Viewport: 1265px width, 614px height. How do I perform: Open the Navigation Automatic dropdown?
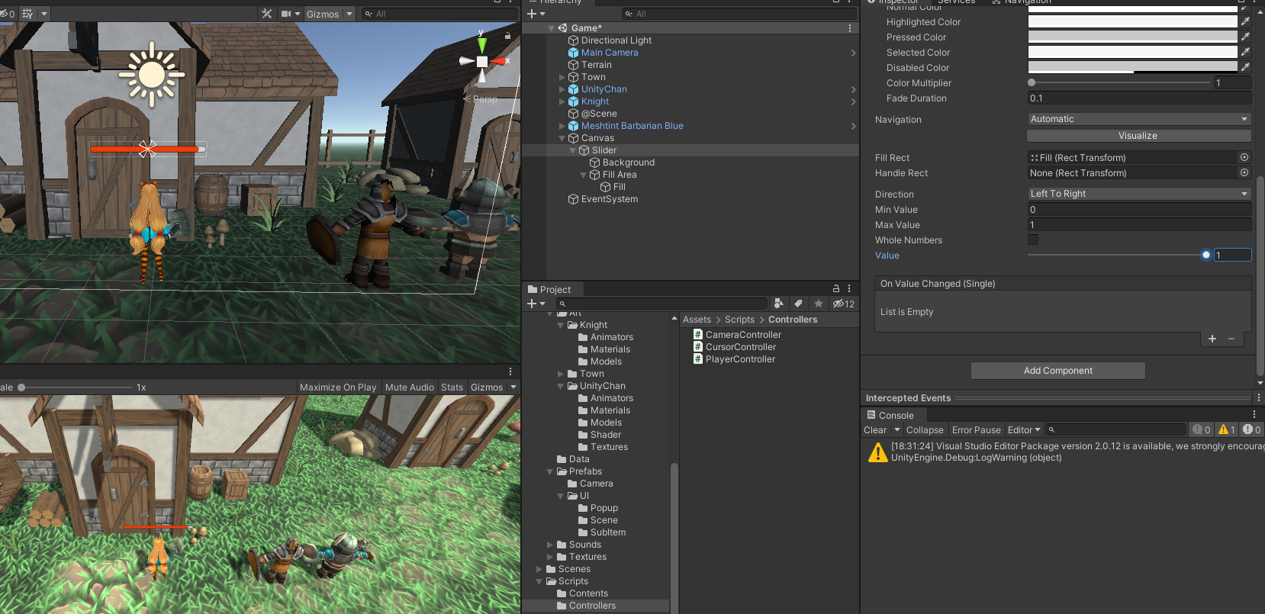click(1139, 119)
